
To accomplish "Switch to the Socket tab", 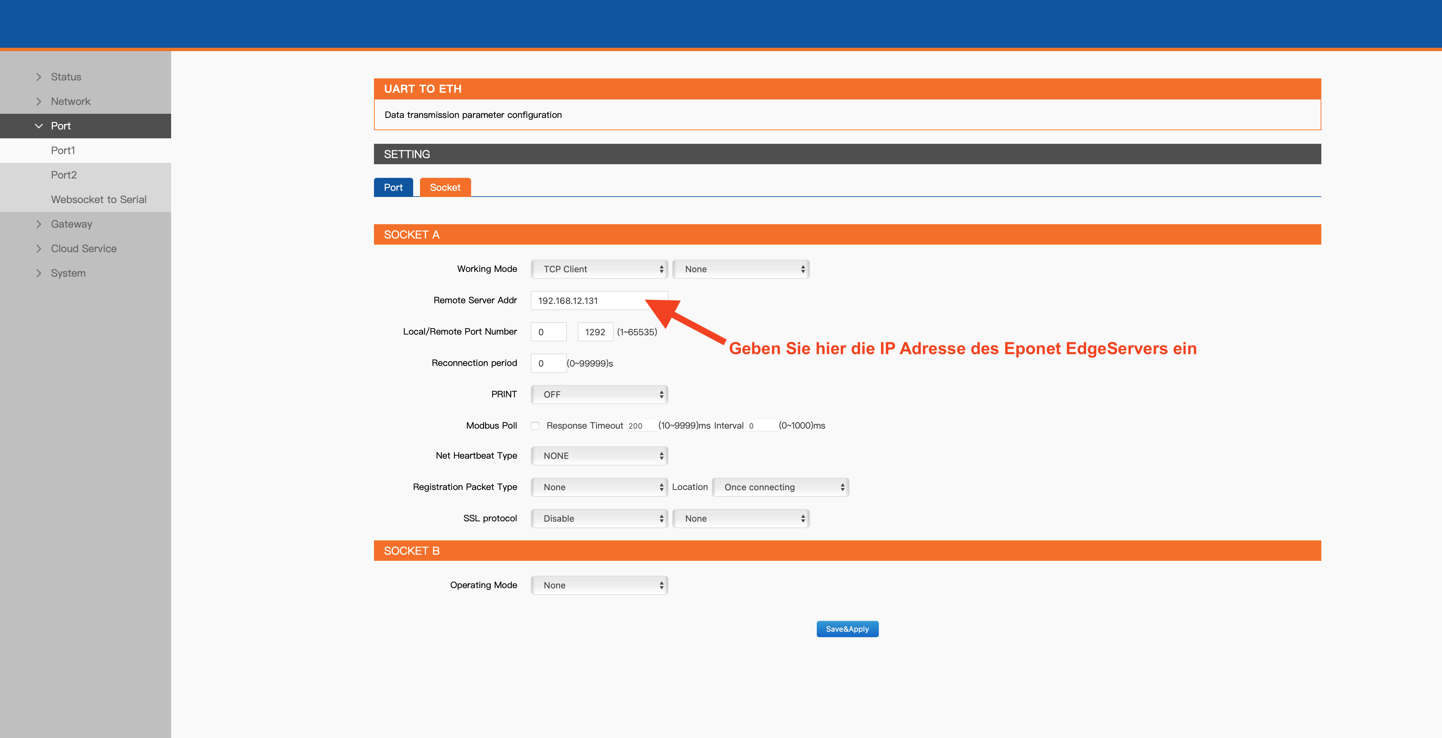I will [445, 187].
